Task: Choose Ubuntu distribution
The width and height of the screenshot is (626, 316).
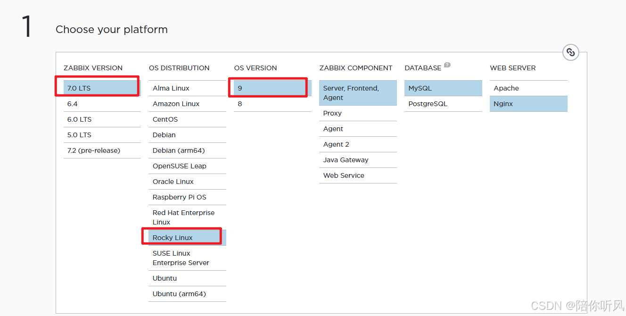Action: [188, 278]
